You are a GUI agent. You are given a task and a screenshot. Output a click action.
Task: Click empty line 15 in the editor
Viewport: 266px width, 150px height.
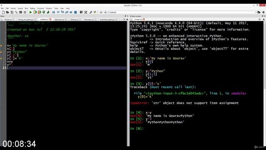[x=66, y=68]
